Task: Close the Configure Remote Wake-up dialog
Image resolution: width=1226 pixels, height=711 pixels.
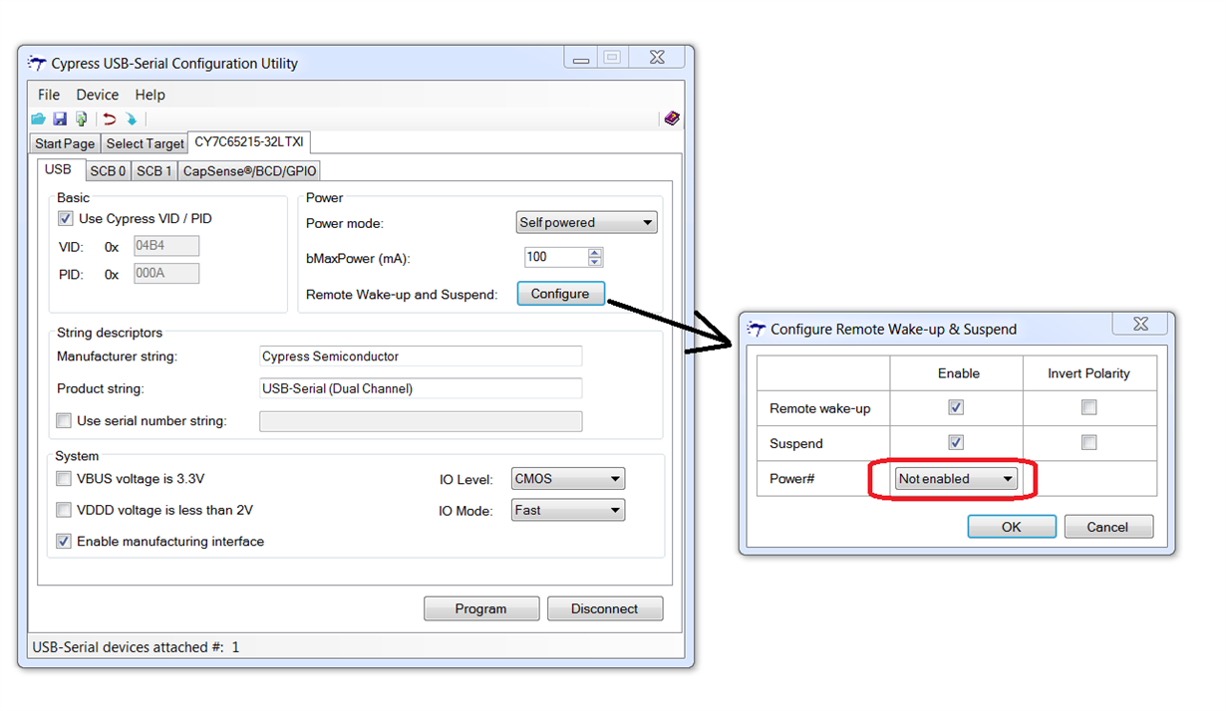Action: pos(1140,325)
